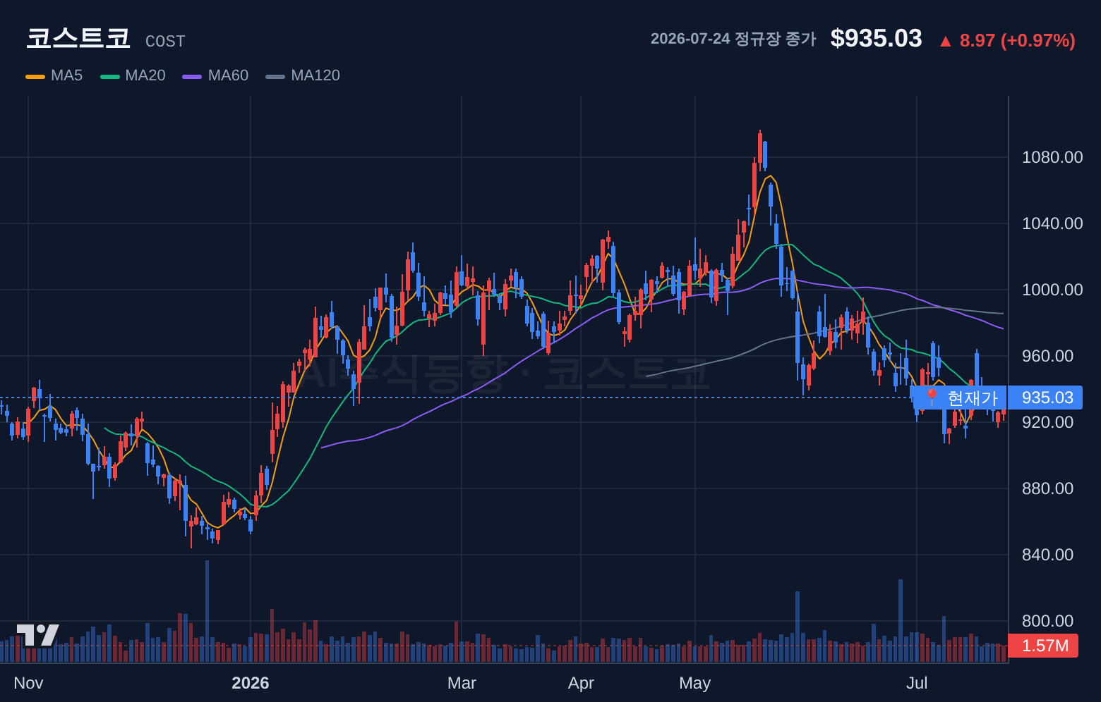Click the 800.00 price axis label
Viewport: 1101px width, 702px height.
(x=1047, y=621)
